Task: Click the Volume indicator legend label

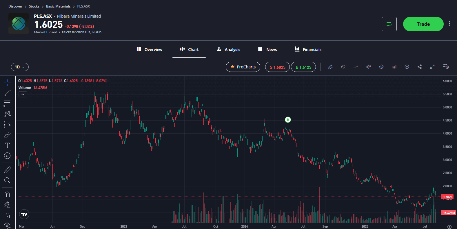Action: (x=25, y=88)
